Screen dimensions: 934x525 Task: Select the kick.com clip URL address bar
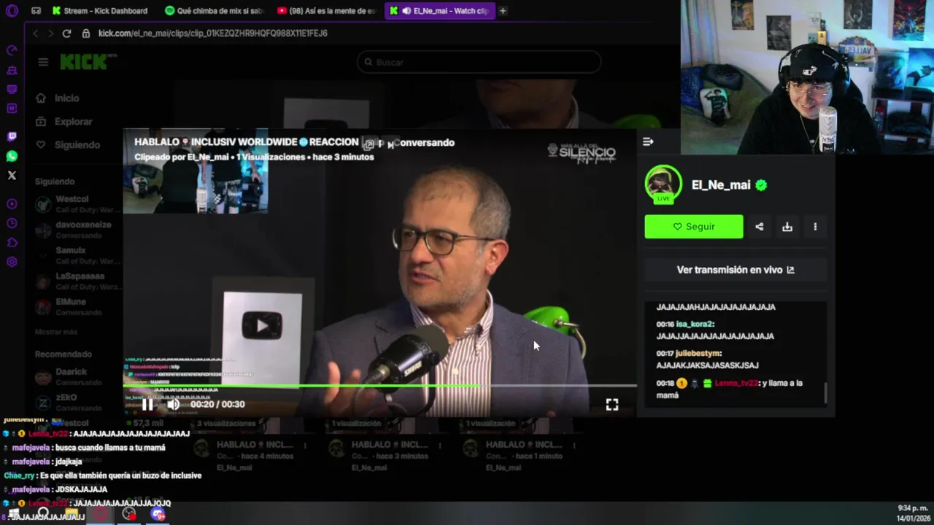click(213, 34)
